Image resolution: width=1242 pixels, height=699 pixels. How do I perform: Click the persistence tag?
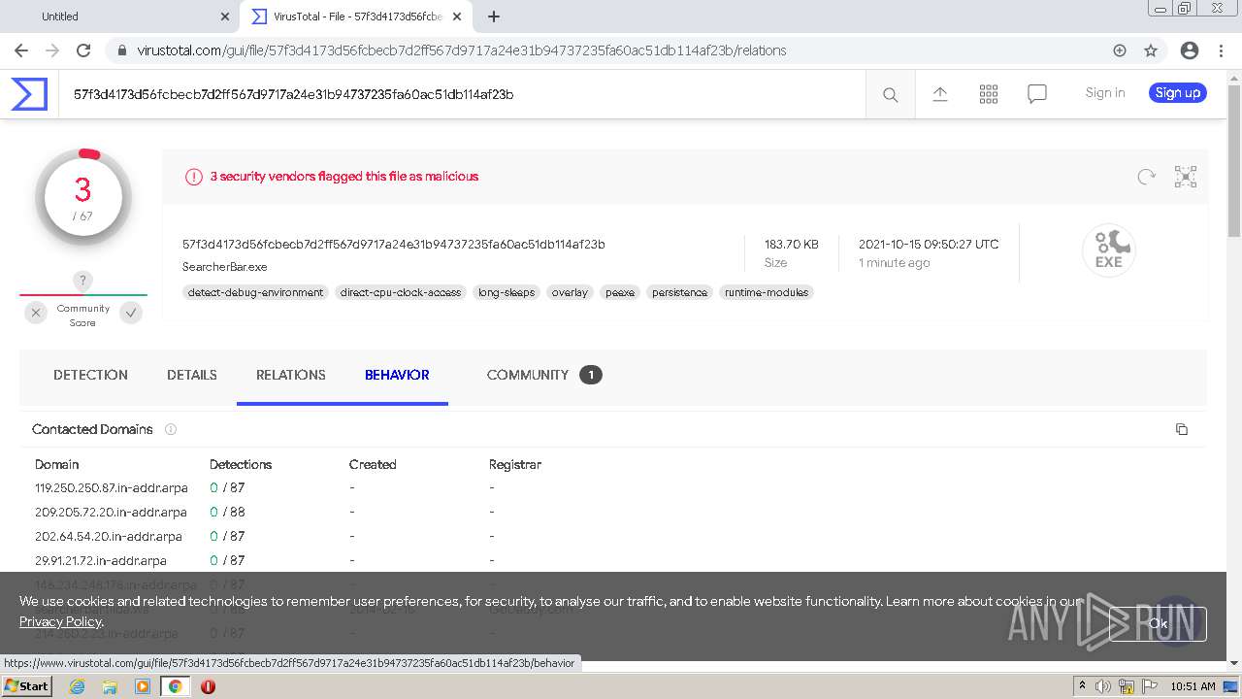pos(679,292)
